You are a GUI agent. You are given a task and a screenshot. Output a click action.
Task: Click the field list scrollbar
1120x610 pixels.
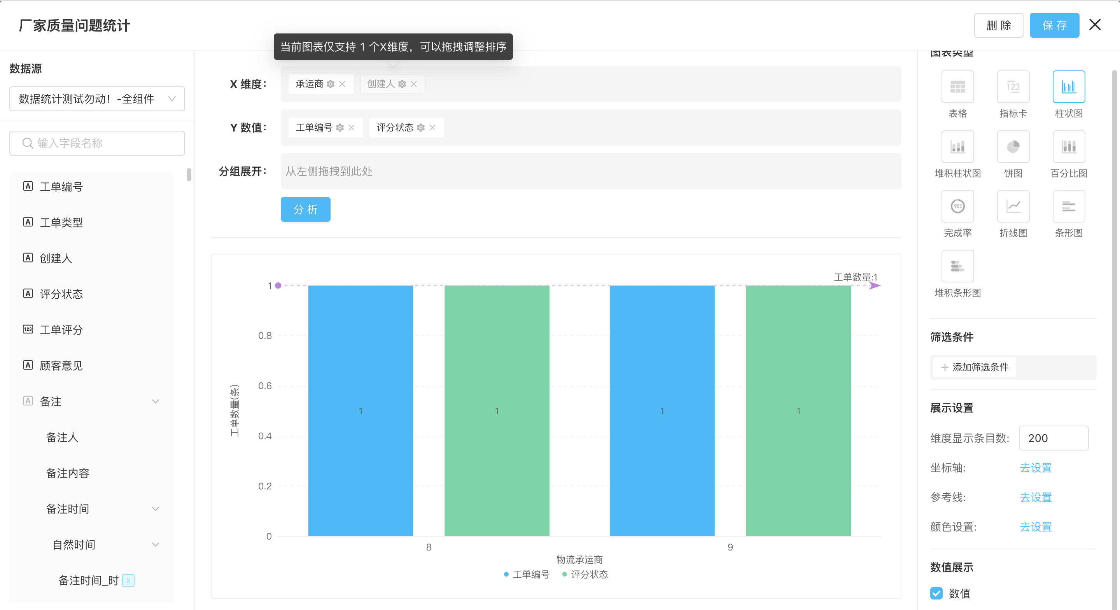coord(189,174)
